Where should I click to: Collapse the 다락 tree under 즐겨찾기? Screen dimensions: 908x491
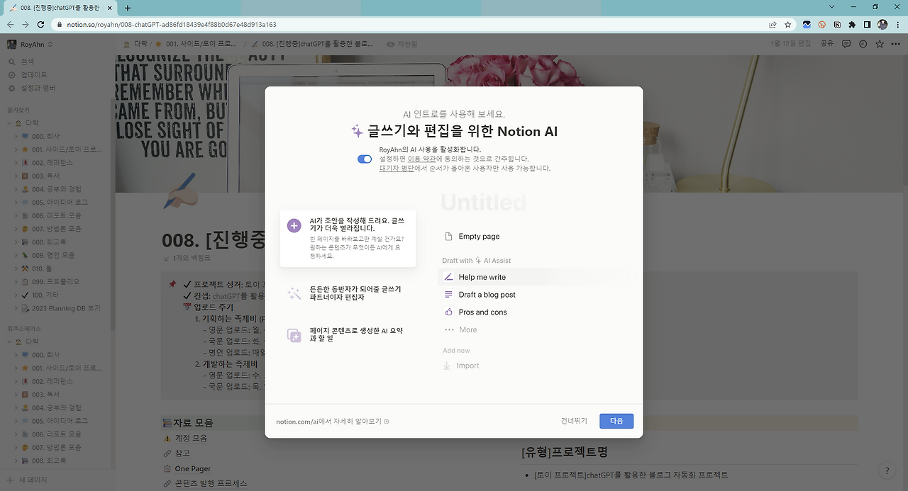click(x=10, y=123)
